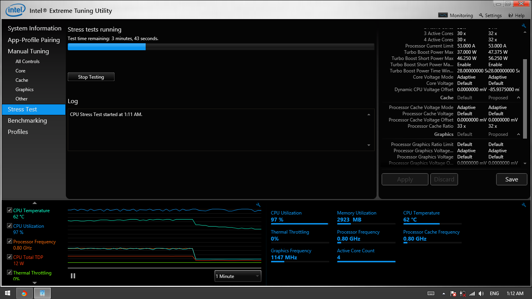Disable the Processor Frequency checkbox
This screenshot has height=299, width=532.
tap(9, 241)
